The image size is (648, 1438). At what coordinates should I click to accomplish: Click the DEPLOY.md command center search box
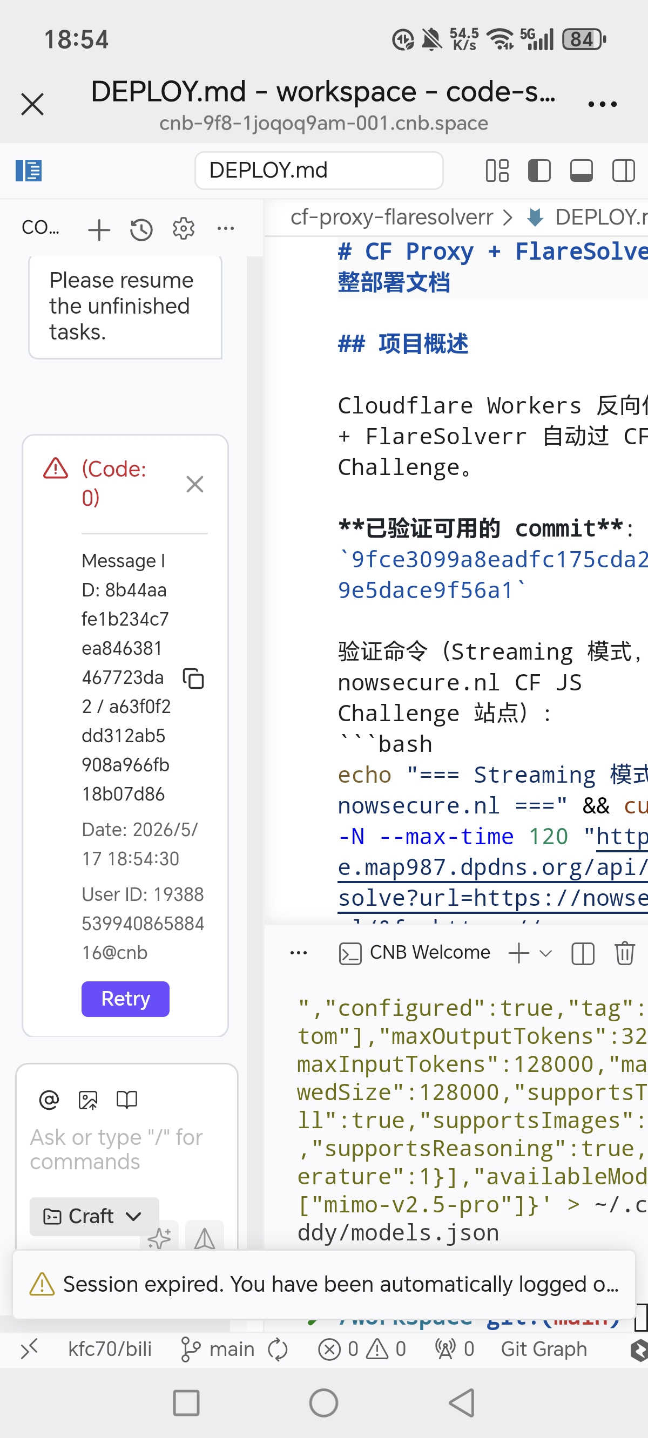[x=319, y=170]
